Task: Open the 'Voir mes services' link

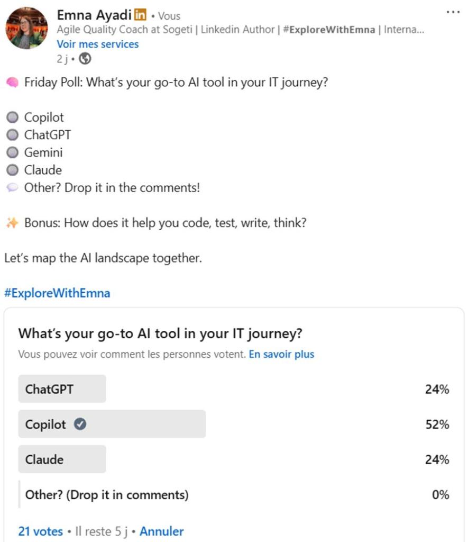Action: [97, 44]
